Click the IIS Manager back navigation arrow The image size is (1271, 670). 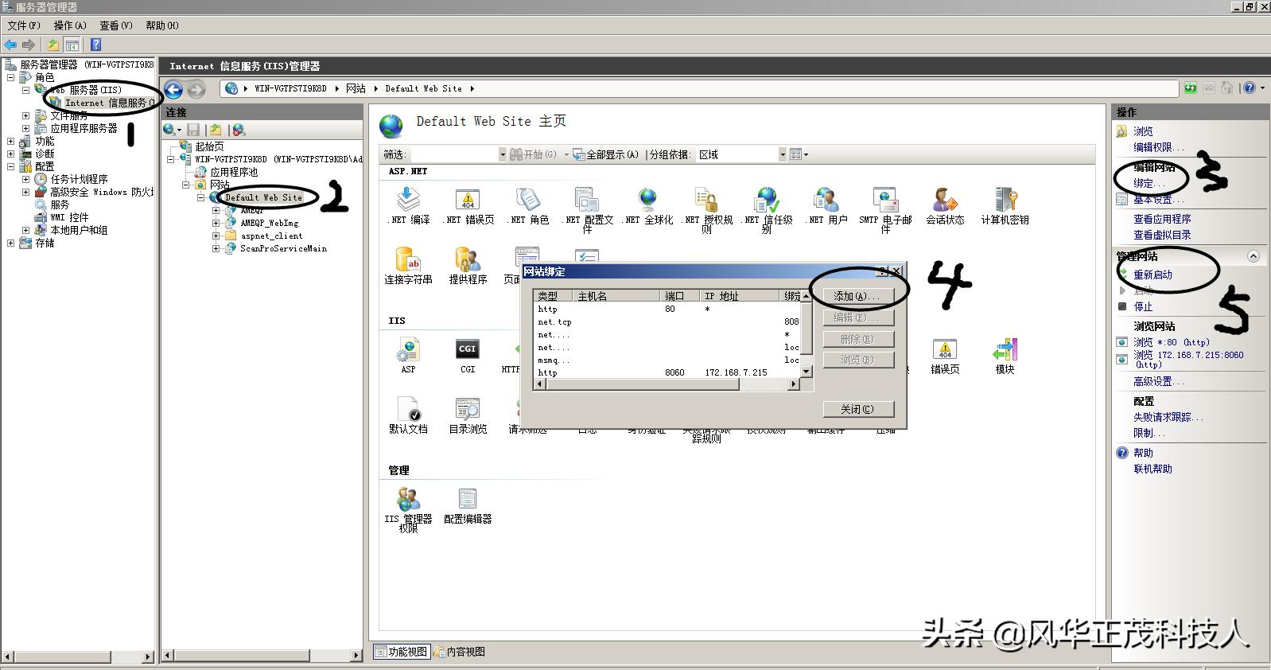tap(173, 89)
